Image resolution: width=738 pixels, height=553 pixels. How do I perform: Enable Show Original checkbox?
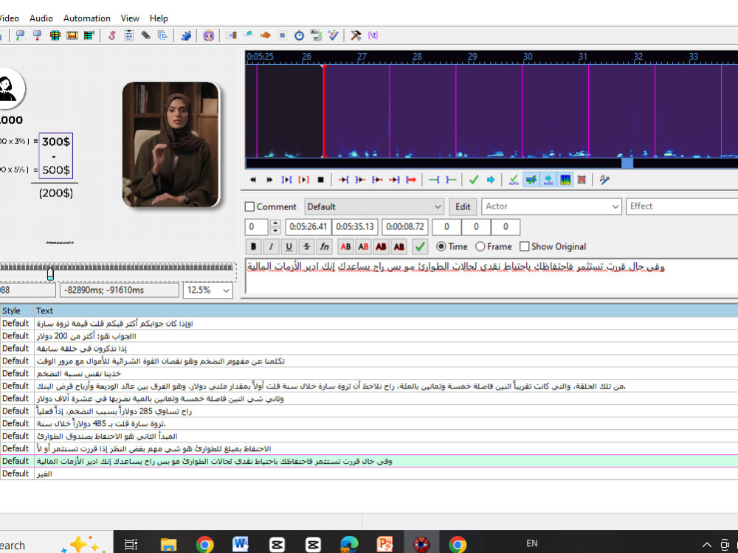pos(524,246)
